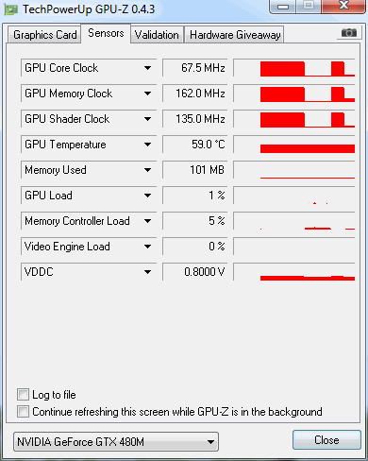Switch to the Hardware Giveaway tab

point(235,35)
